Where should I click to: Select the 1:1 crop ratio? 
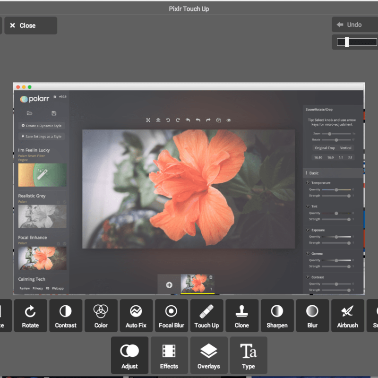pyautogui.click(x=341, y=158)
